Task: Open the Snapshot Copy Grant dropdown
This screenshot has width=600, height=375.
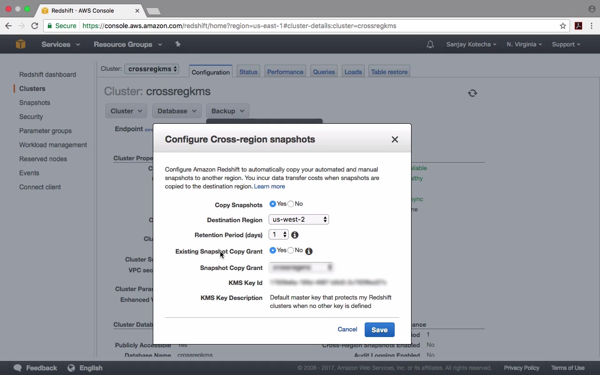Action: (301, 267)
